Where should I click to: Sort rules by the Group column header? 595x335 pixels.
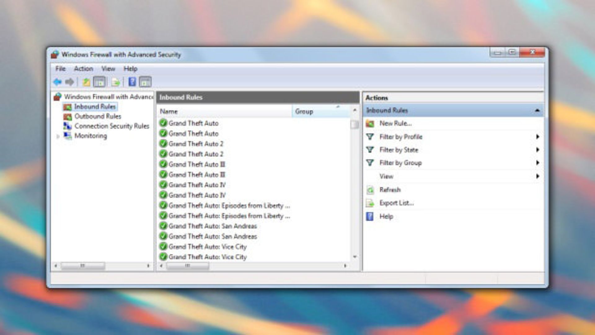[x=321, y=111]
